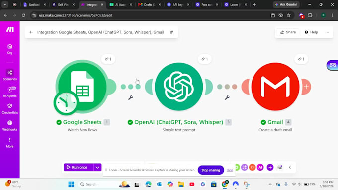Screen dimensions: 338x190
Task: Open the browser extensions puzzle icon
Action: [x=310, y=15]
